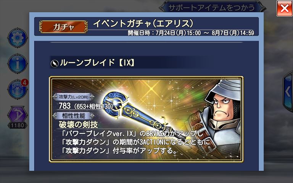Tap the 783 attack power value
This screenshot has height=183, width=293.
click(64, 106)
